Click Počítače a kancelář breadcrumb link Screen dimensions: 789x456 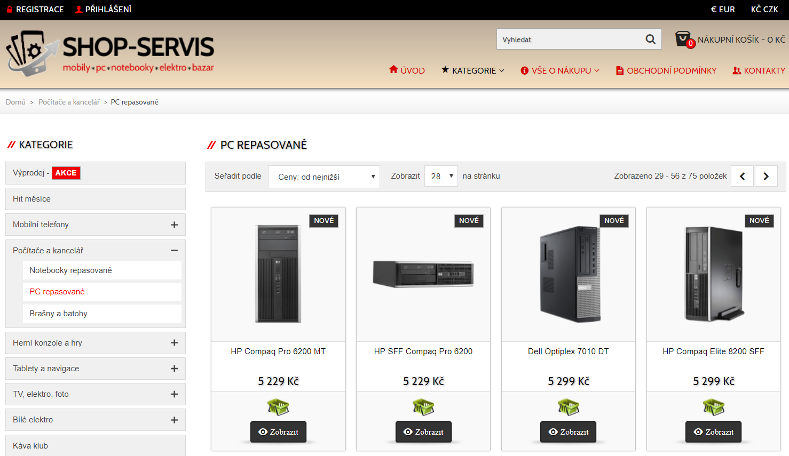(69, 102)
